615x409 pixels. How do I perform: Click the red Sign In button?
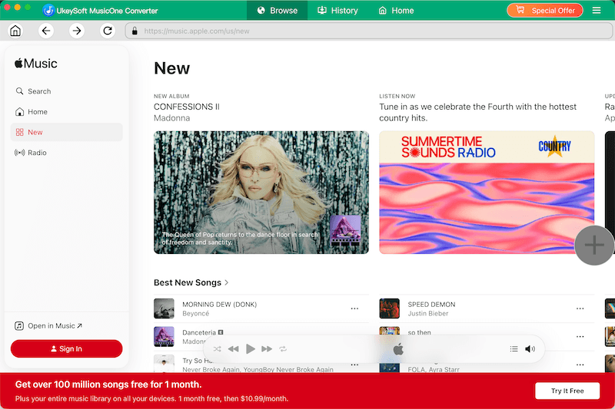tap(66, 348)
